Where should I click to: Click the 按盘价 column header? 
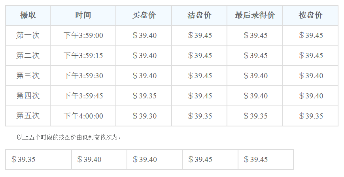click(x=310, y=15)
